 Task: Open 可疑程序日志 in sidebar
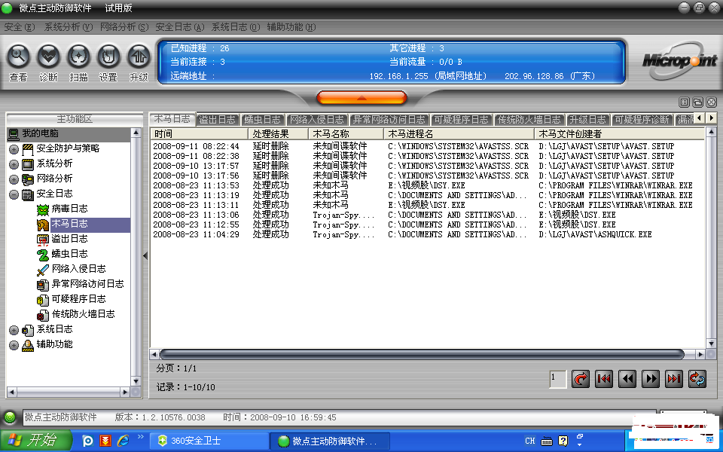tap(78, 299)
